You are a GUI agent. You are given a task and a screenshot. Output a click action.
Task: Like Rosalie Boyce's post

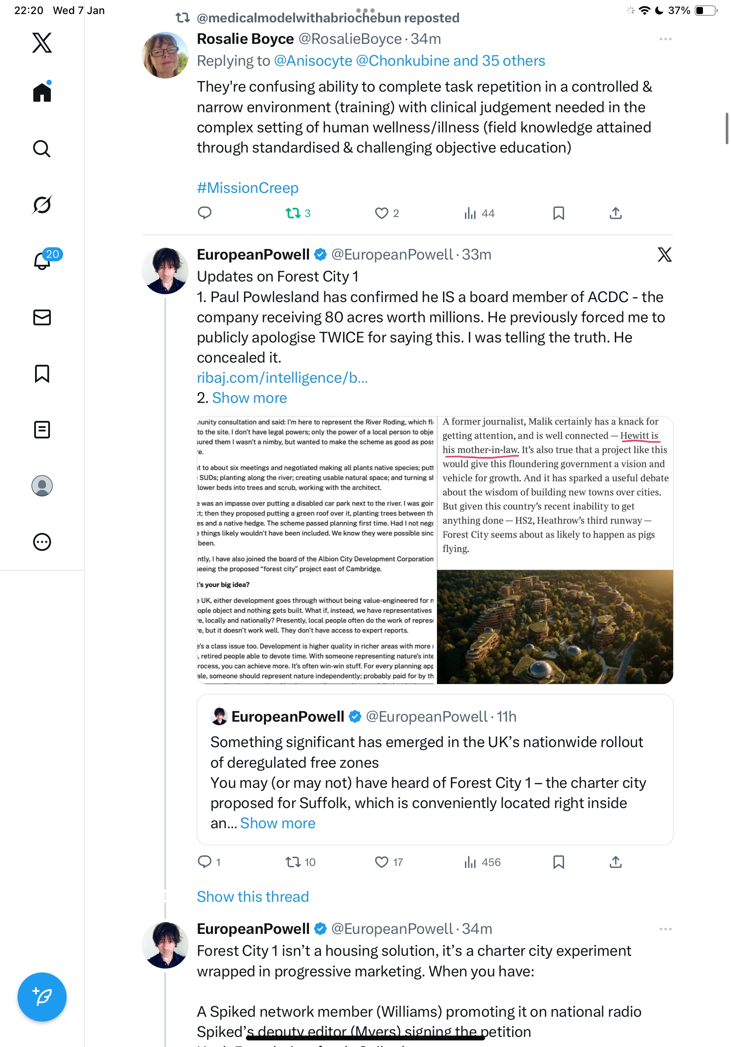point(381,214)
